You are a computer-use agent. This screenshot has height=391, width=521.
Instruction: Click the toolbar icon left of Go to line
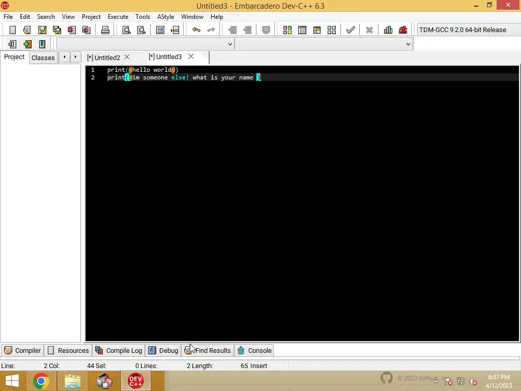[x=160, y=30]
